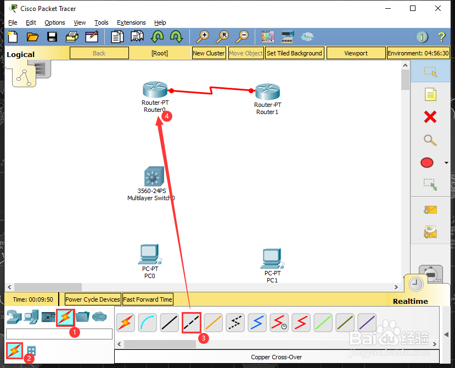Click the Viewport button
This screenshot has height=368, width=455.
(x=356, y=53)
